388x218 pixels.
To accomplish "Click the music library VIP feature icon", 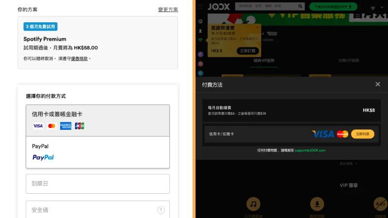I will point(253,204).
